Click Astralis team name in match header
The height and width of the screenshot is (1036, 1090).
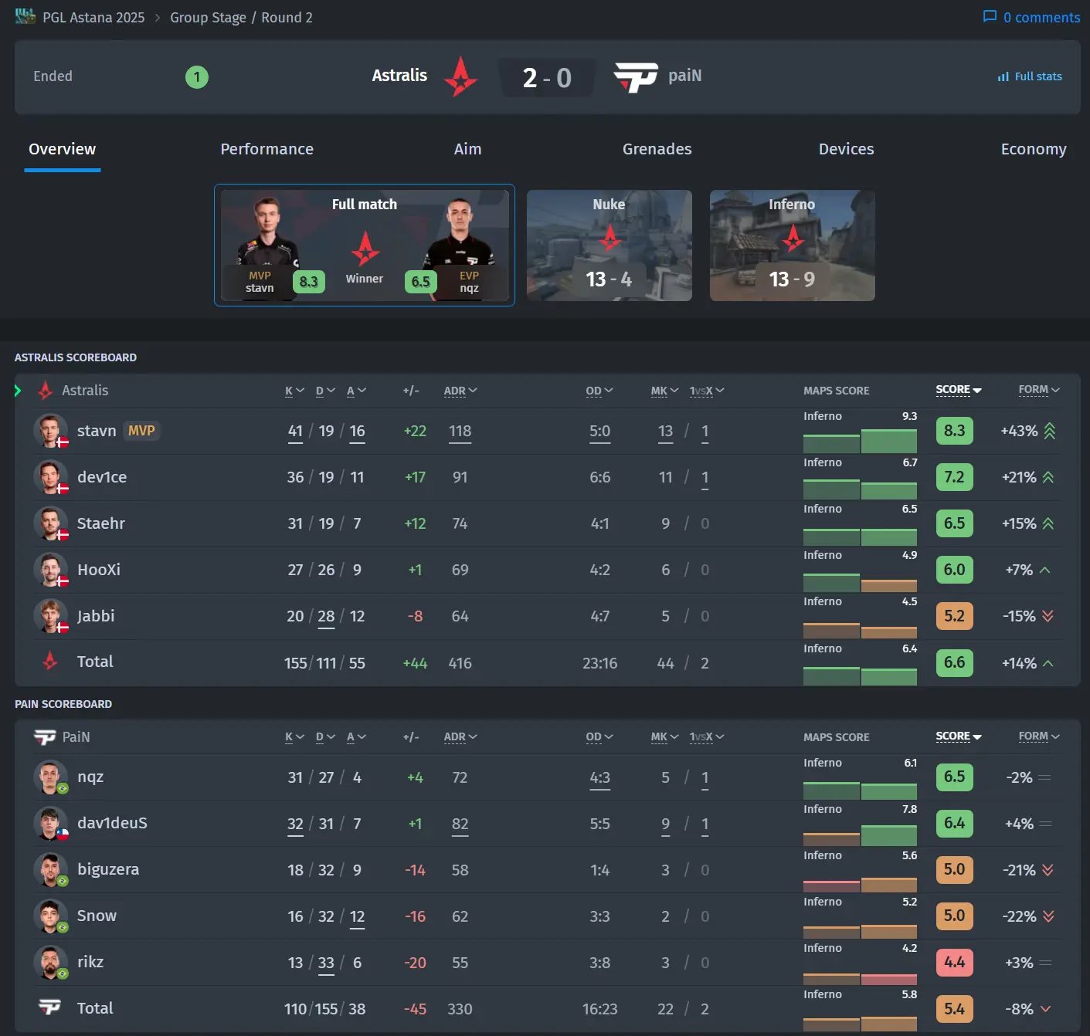pyautogui.click(x=399, y=76)
